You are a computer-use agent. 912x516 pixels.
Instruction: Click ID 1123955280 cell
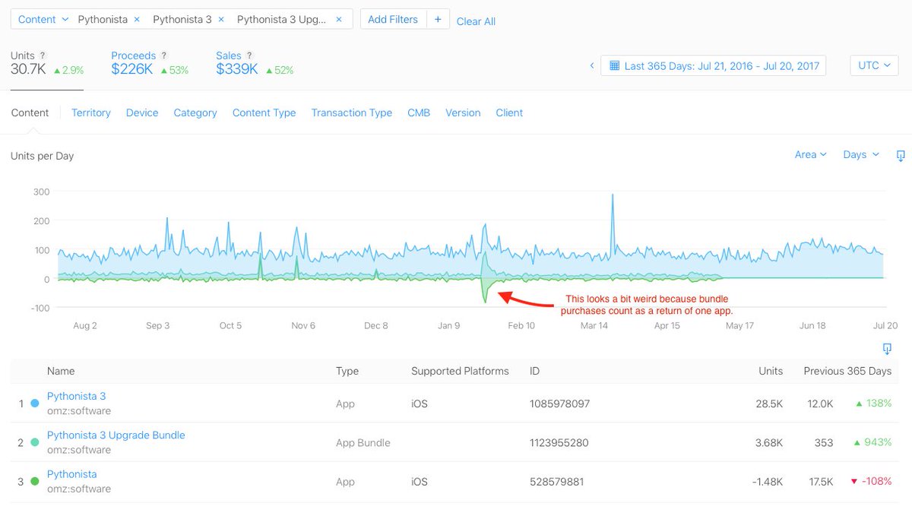pyautogui.click(x=559, y=442)
